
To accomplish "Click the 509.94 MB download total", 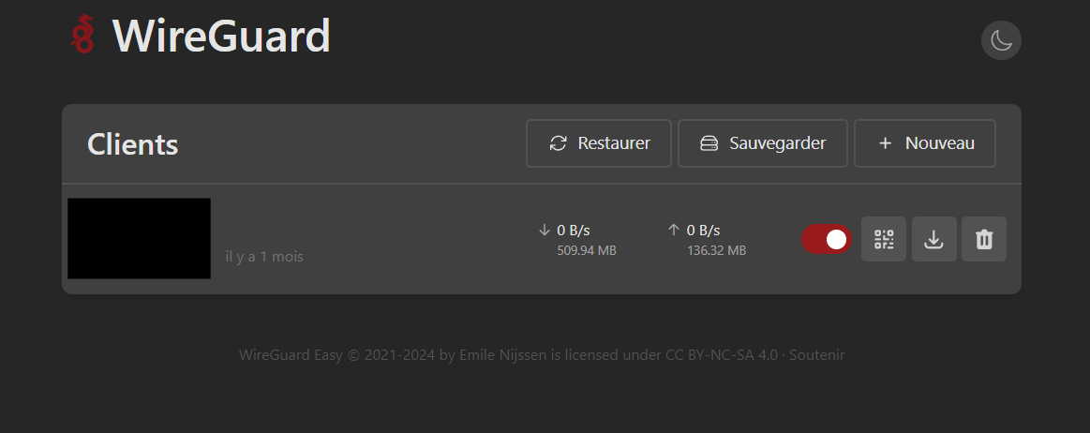I will point(587,250).
